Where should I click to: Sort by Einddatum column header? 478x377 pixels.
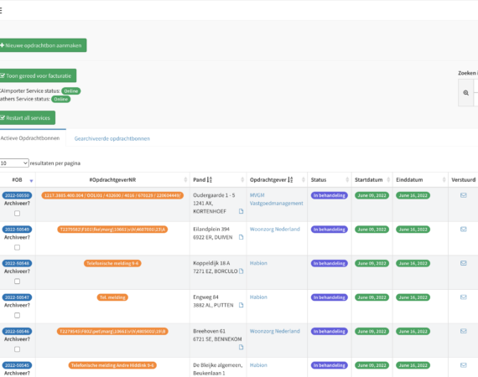point(420,180)
